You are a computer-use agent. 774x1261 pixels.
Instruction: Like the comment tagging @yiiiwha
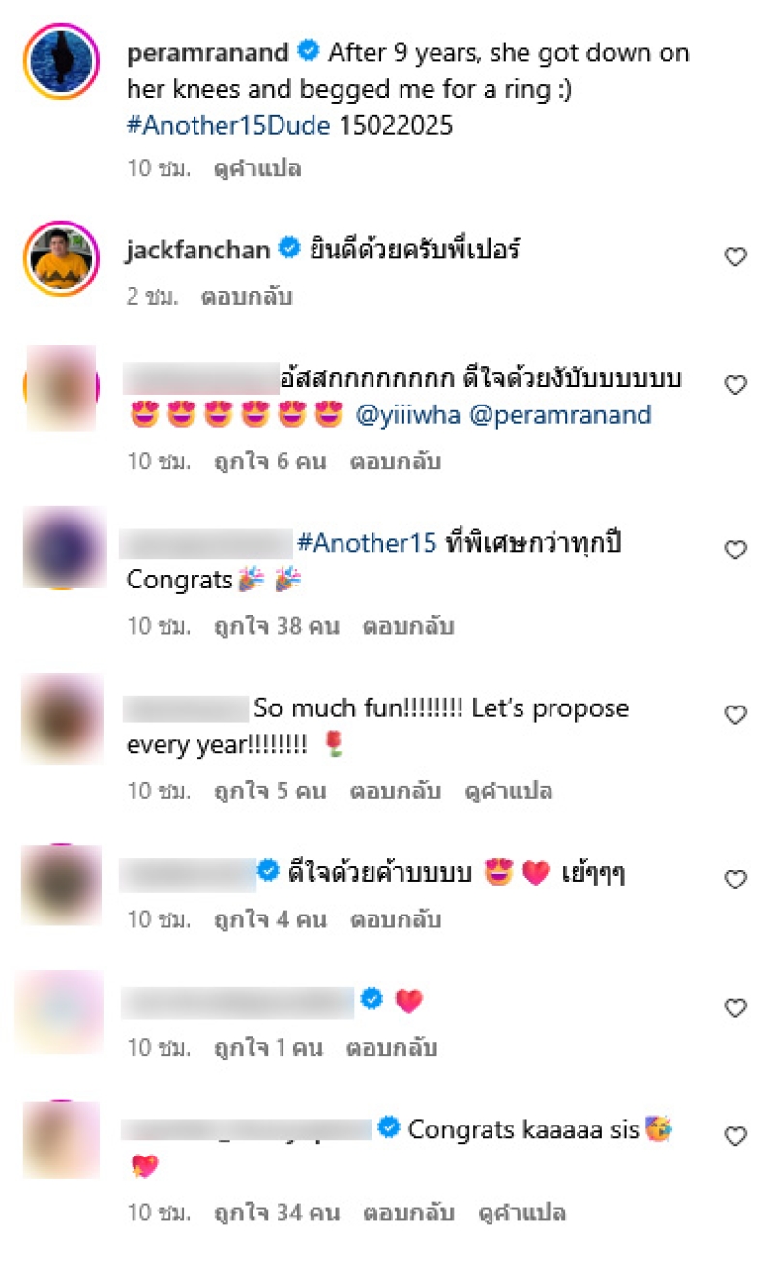coord(736,385)
